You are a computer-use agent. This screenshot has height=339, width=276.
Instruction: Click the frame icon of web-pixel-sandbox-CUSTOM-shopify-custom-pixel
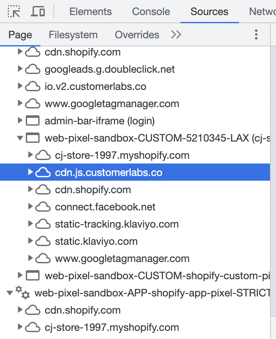tap(33, 276)
